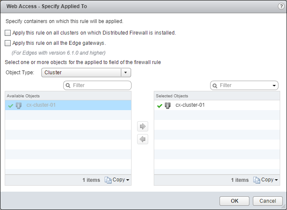Click the move right arrow button
Viewport: 287px width, 210px height.
143,126
